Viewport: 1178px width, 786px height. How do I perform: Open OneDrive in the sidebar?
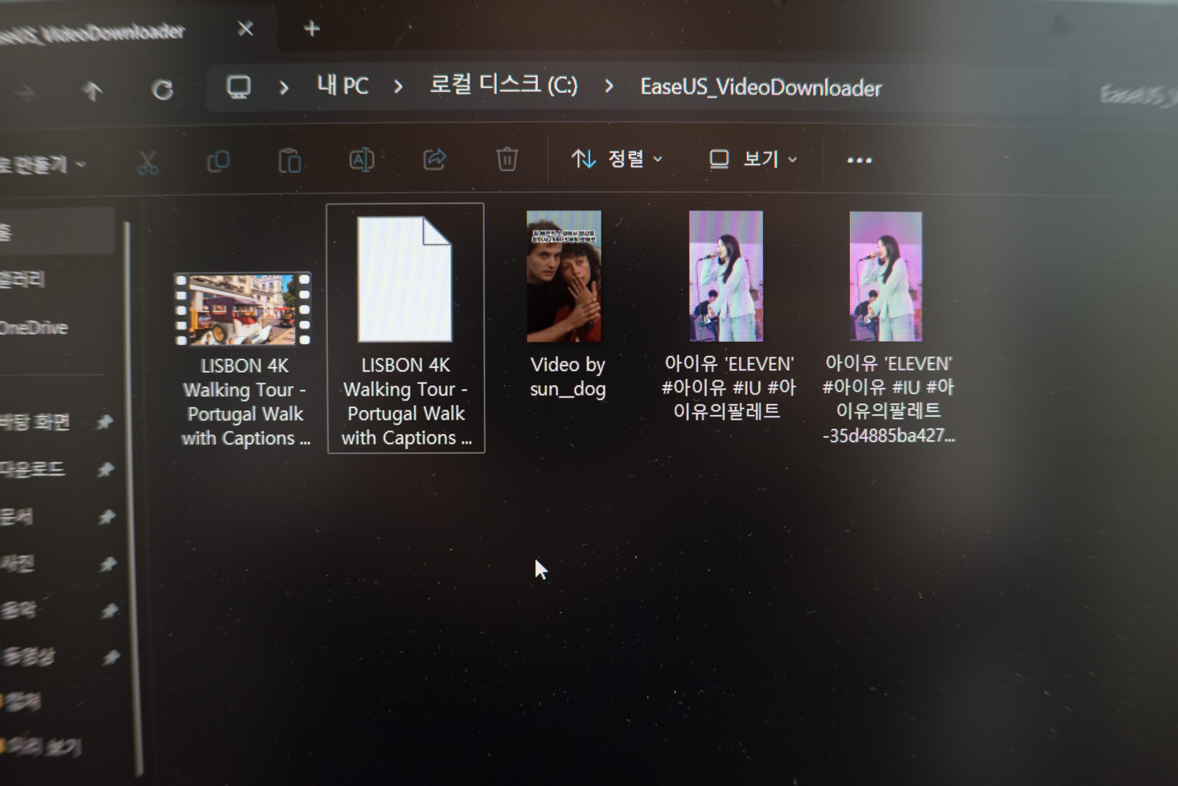(34, 328)
